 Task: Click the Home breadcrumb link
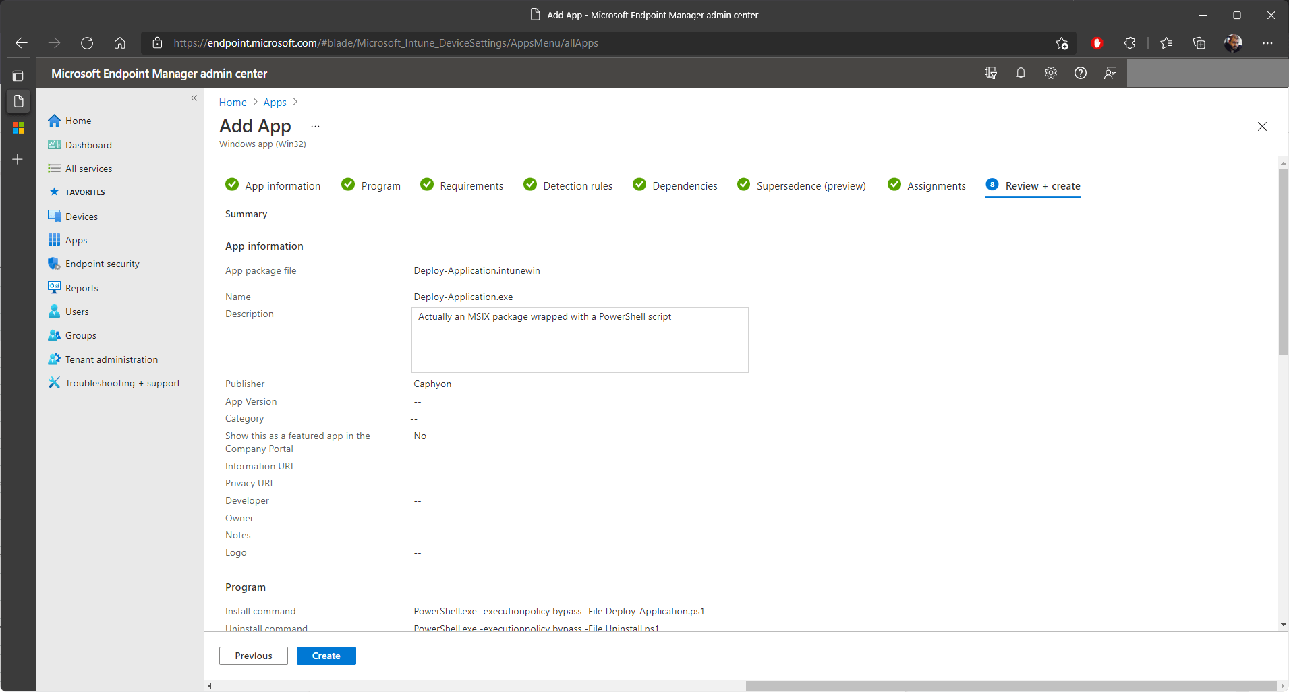233,103
